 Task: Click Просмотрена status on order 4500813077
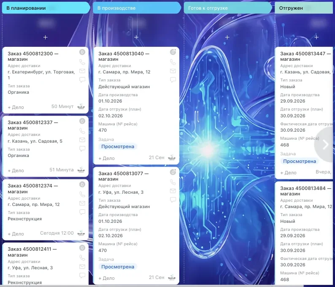click(118, 267)
